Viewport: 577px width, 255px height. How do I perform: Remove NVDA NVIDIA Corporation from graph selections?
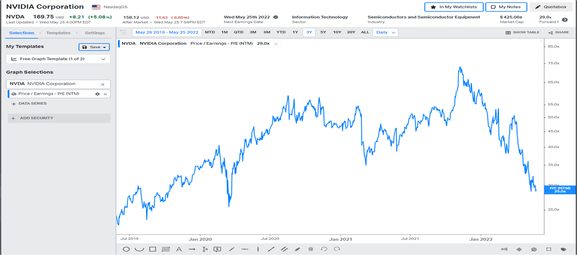coord(103,84)
